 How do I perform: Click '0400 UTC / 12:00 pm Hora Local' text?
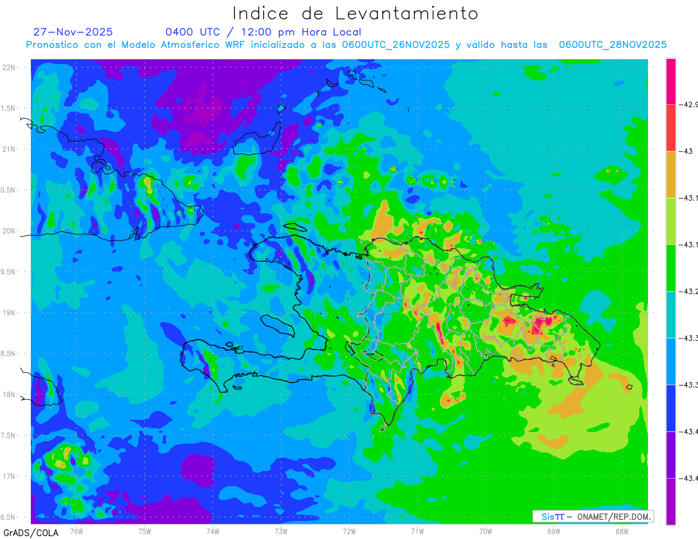point(263,33)
